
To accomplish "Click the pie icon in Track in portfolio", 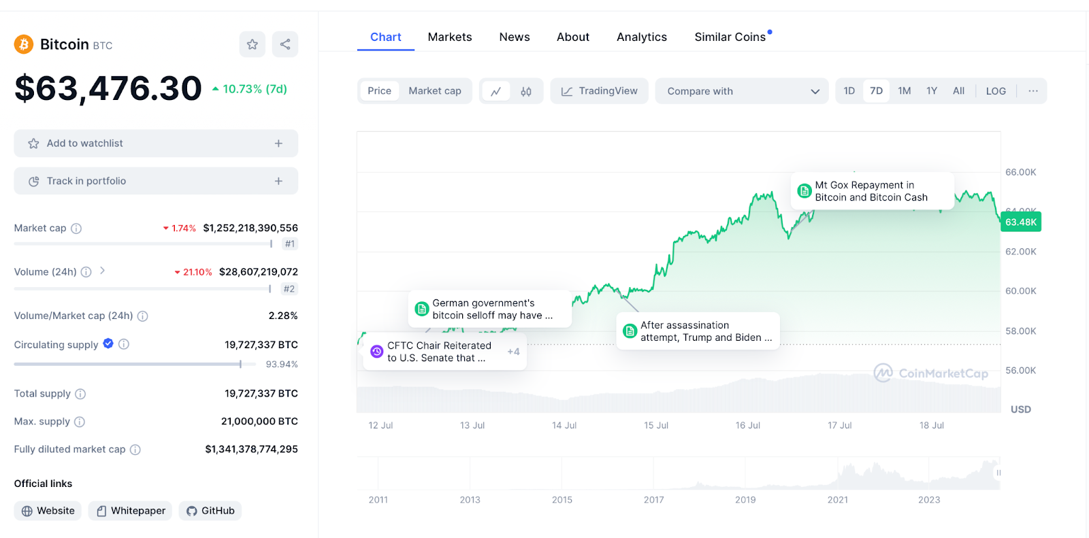I will [33, 181].
